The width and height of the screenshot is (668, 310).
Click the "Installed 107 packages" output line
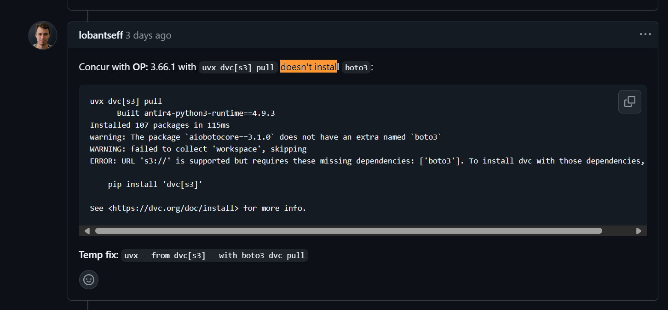[160, 125]
